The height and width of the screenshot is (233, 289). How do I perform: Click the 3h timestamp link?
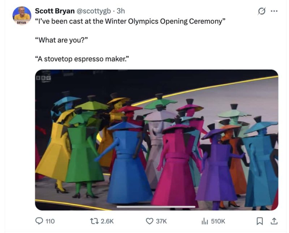click(121, 11)
